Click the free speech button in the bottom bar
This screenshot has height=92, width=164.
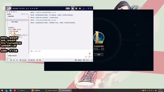(x=23, y=60)
